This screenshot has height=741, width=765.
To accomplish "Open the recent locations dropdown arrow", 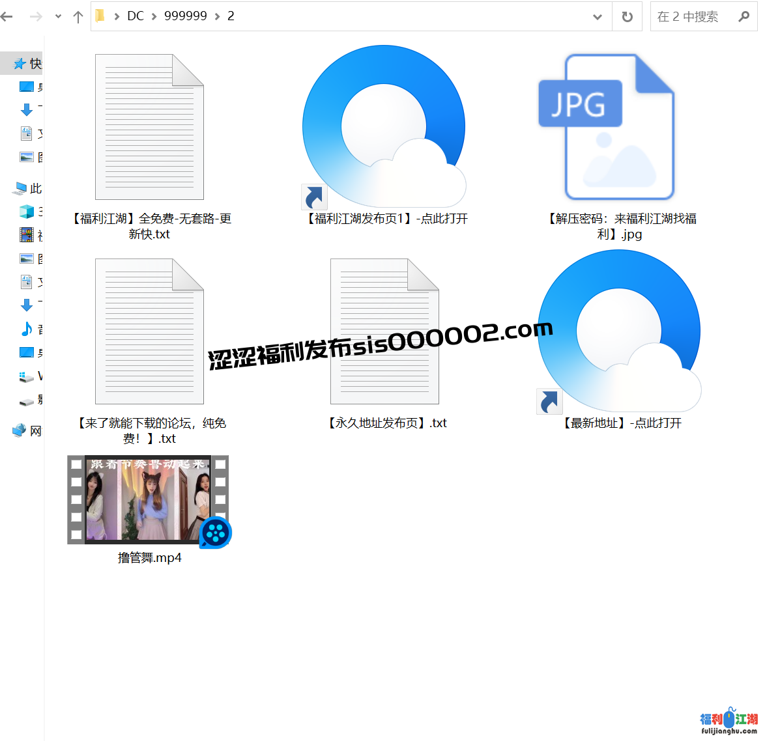I will (x=58, y=17).
